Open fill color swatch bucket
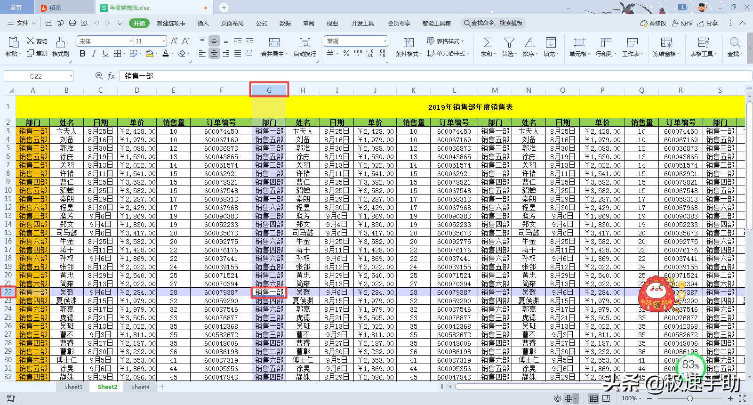This screenshot has height=405, width=753. click(150, 53)
